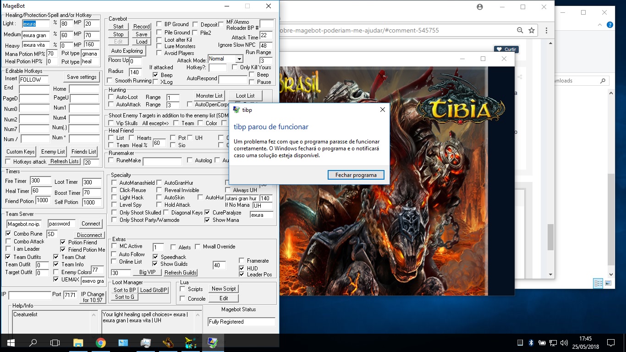Click the Tibia client taskbar icon
Image resolution: width=626 pixels, height=352 pixels.
(168, 342)
